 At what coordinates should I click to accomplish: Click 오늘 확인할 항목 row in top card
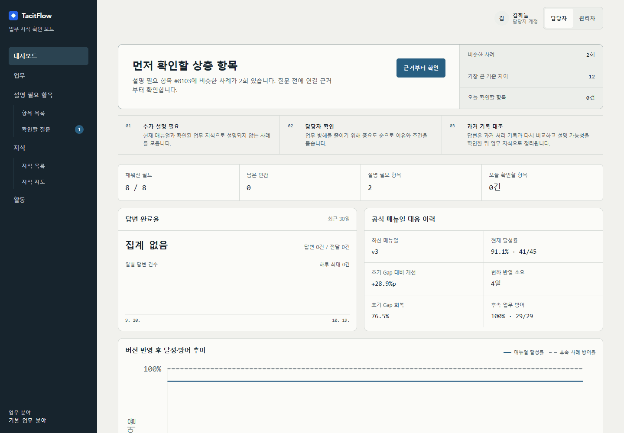pos(531,98)
